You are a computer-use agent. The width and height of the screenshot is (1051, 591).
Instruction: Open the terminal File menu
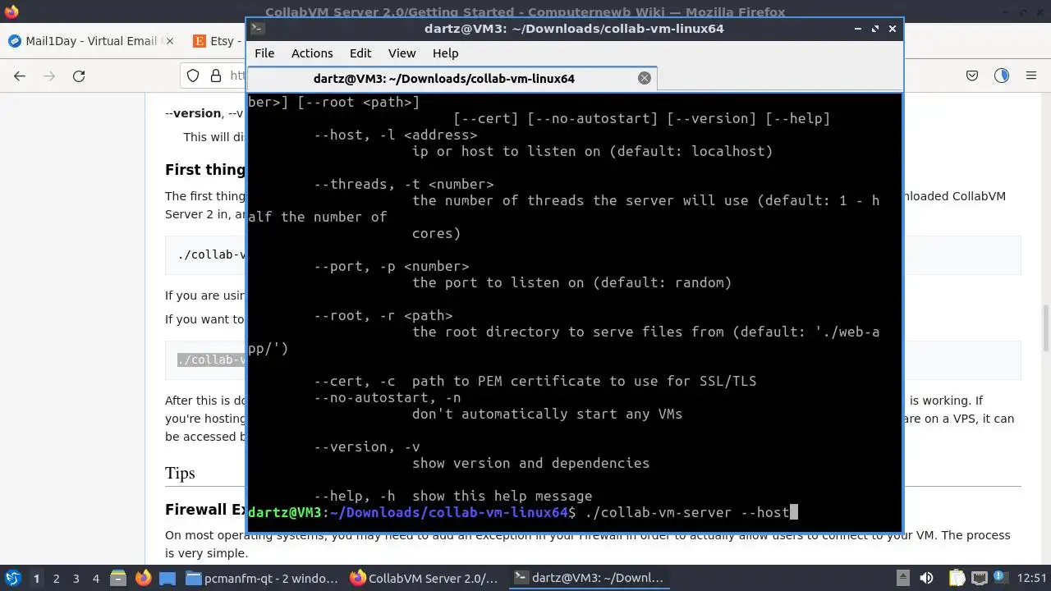click(264, 53)
